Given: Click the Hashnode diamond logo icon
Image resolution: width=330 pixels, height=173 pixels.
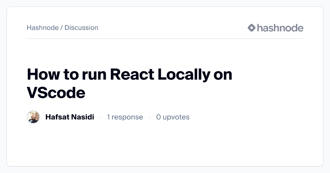Looking at the screenshot, I should click(x=252, y=28).
